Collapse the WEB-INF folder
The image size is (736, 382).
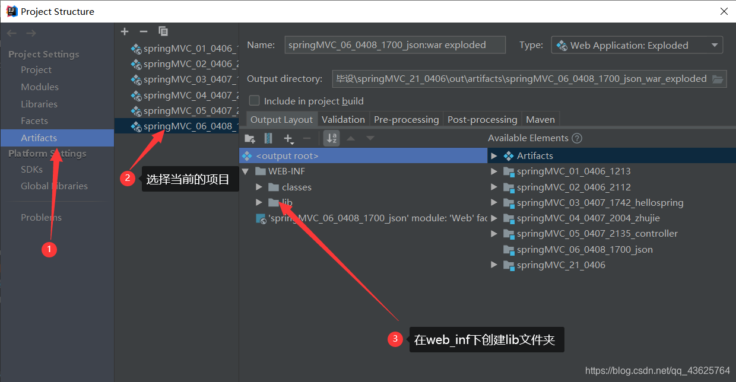[x=245, y=171]
